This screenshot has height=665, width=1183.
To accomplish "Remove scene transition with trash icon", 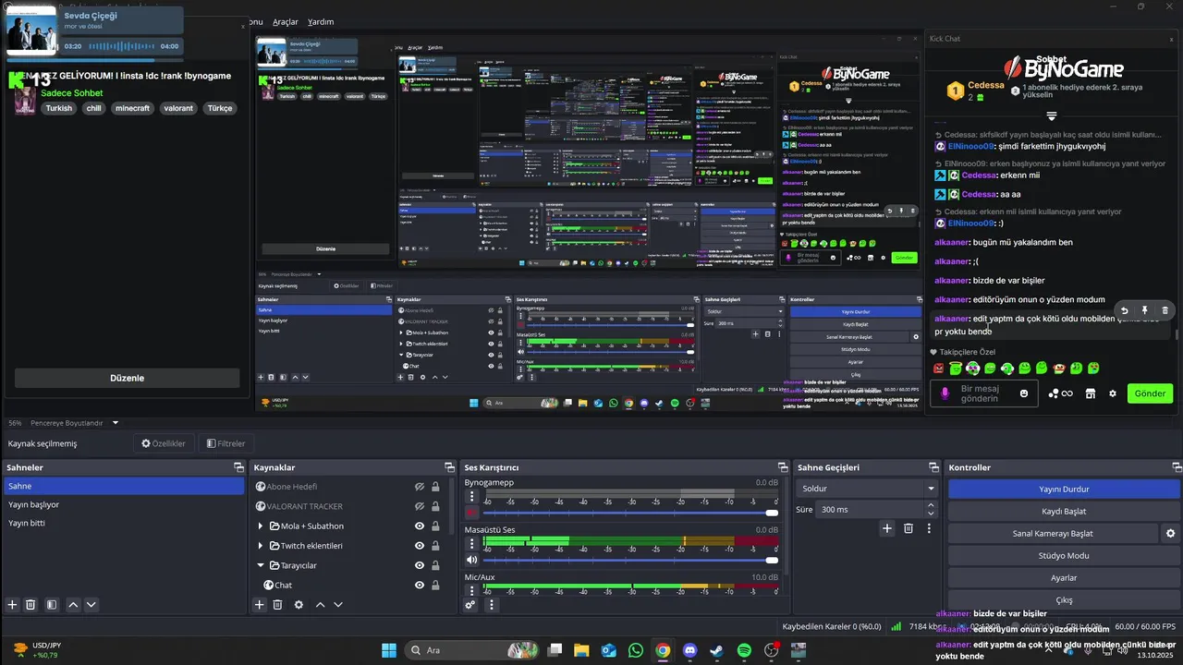I will pyautogui.click(x=909, y=528).
